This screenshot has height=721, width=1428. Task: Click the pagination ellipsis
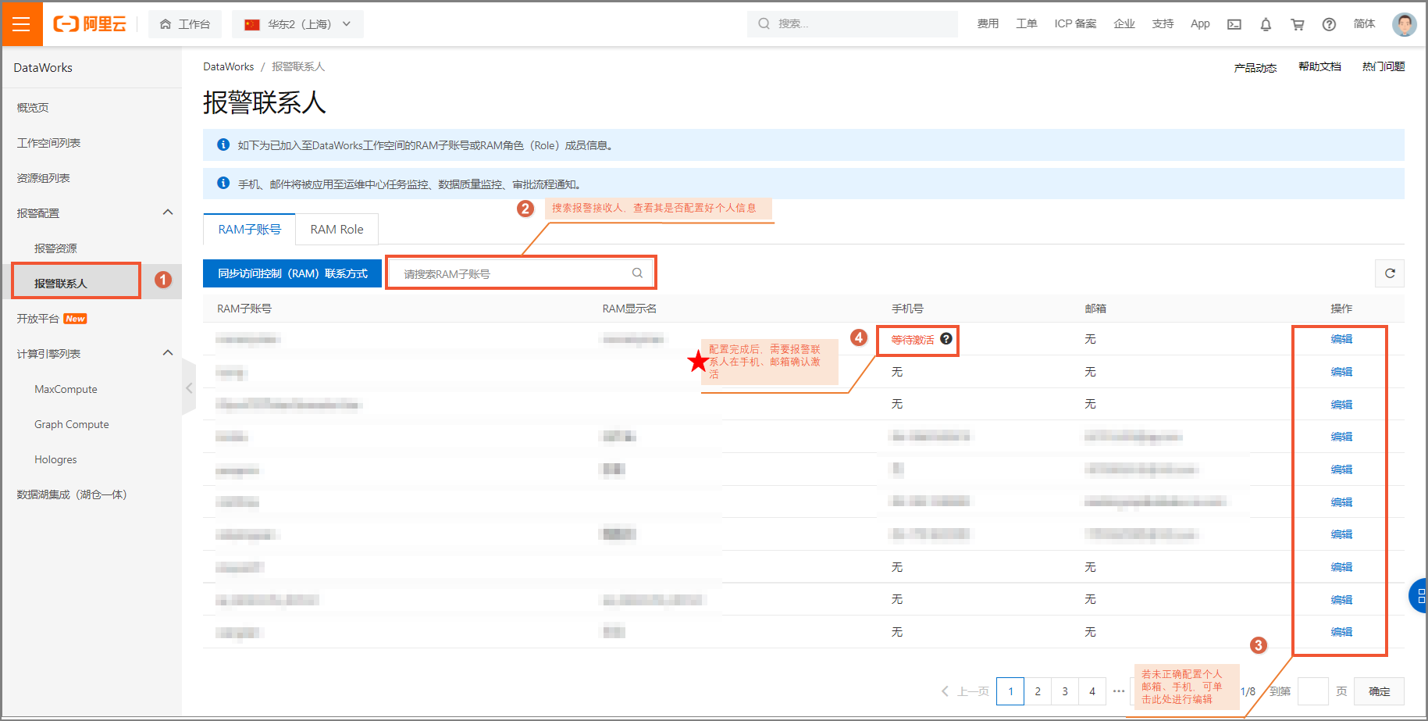1119,691
